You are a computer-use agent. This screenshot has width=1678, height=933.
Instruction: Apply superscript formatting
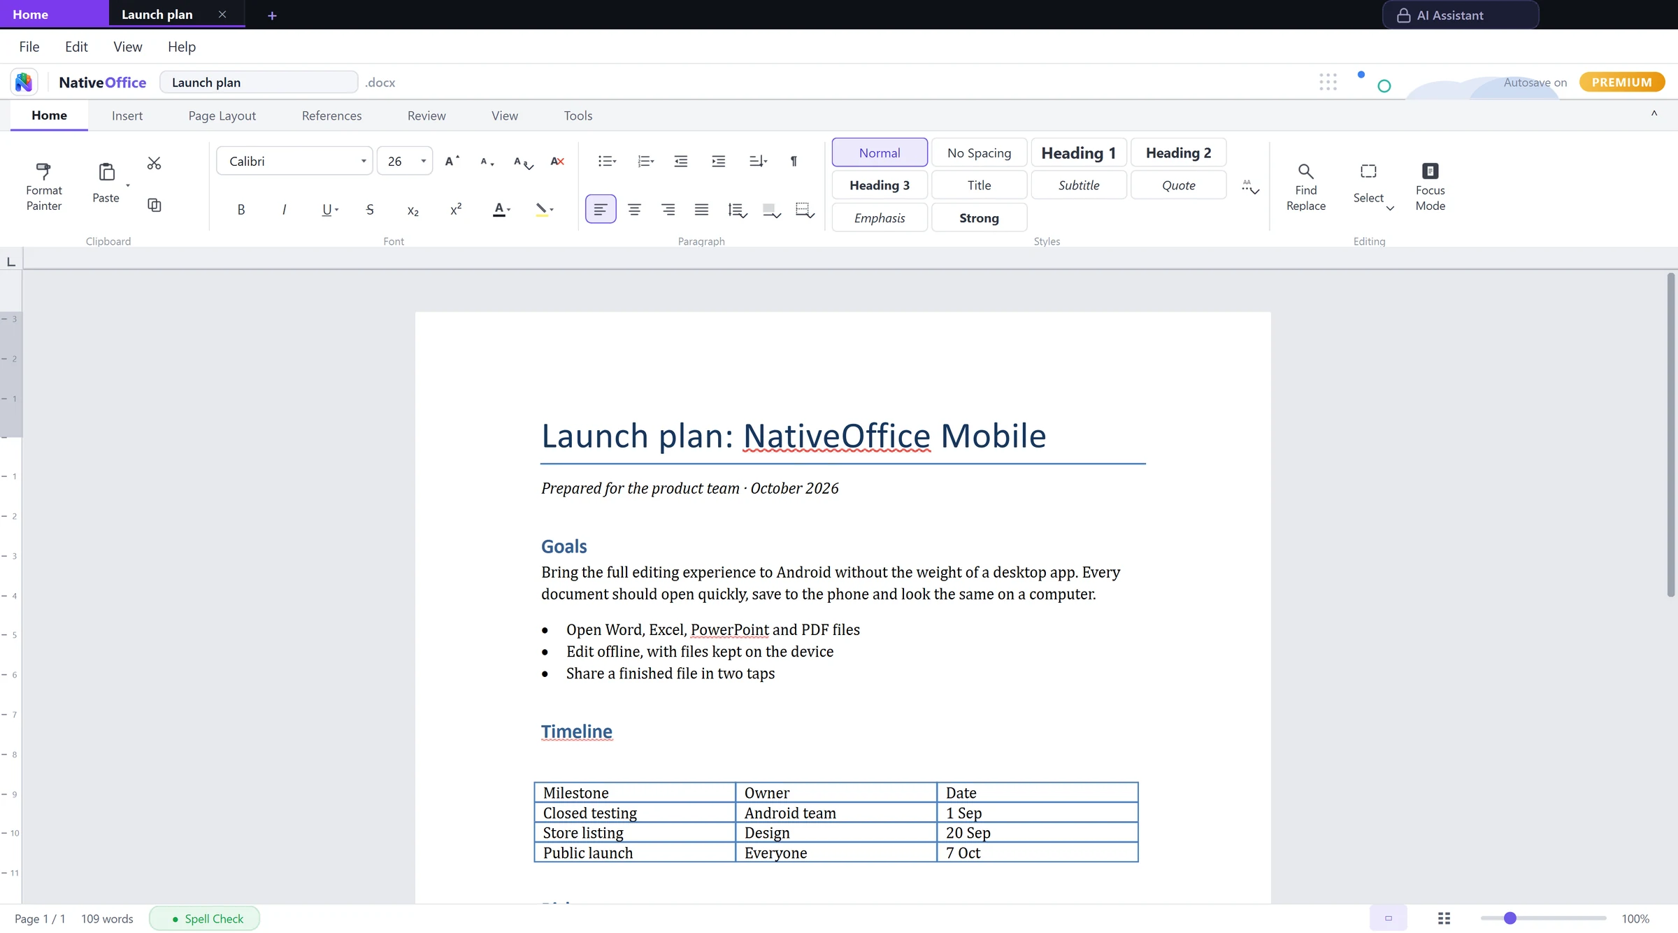tap(456, 209)
